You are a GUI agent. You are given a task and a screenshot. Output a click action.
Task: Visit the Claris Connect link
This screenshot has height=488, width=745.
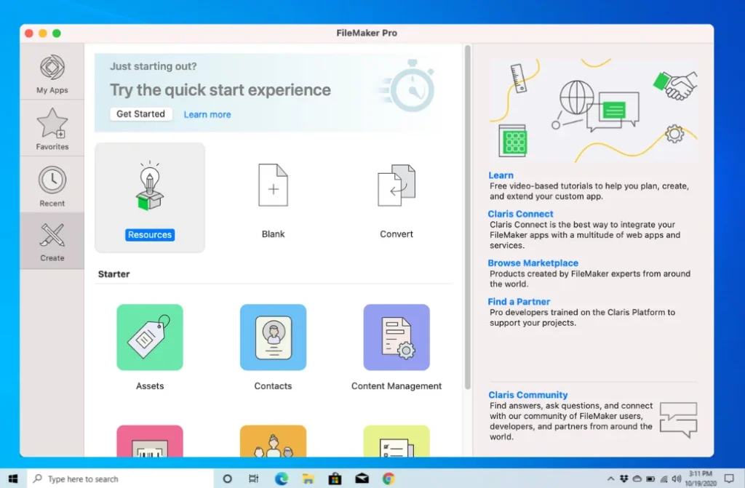click(520, 214)
